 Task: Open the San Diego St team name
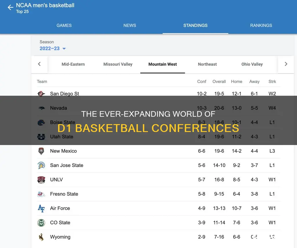coord(65,94)
